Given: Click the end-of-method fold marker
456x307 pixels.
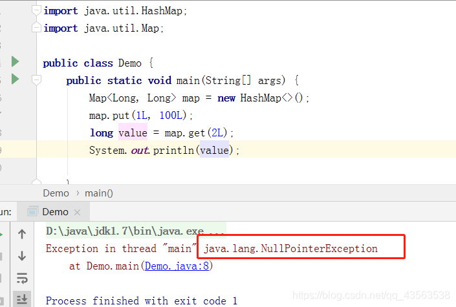Looking at the screenshot, I should pos(36,182).
